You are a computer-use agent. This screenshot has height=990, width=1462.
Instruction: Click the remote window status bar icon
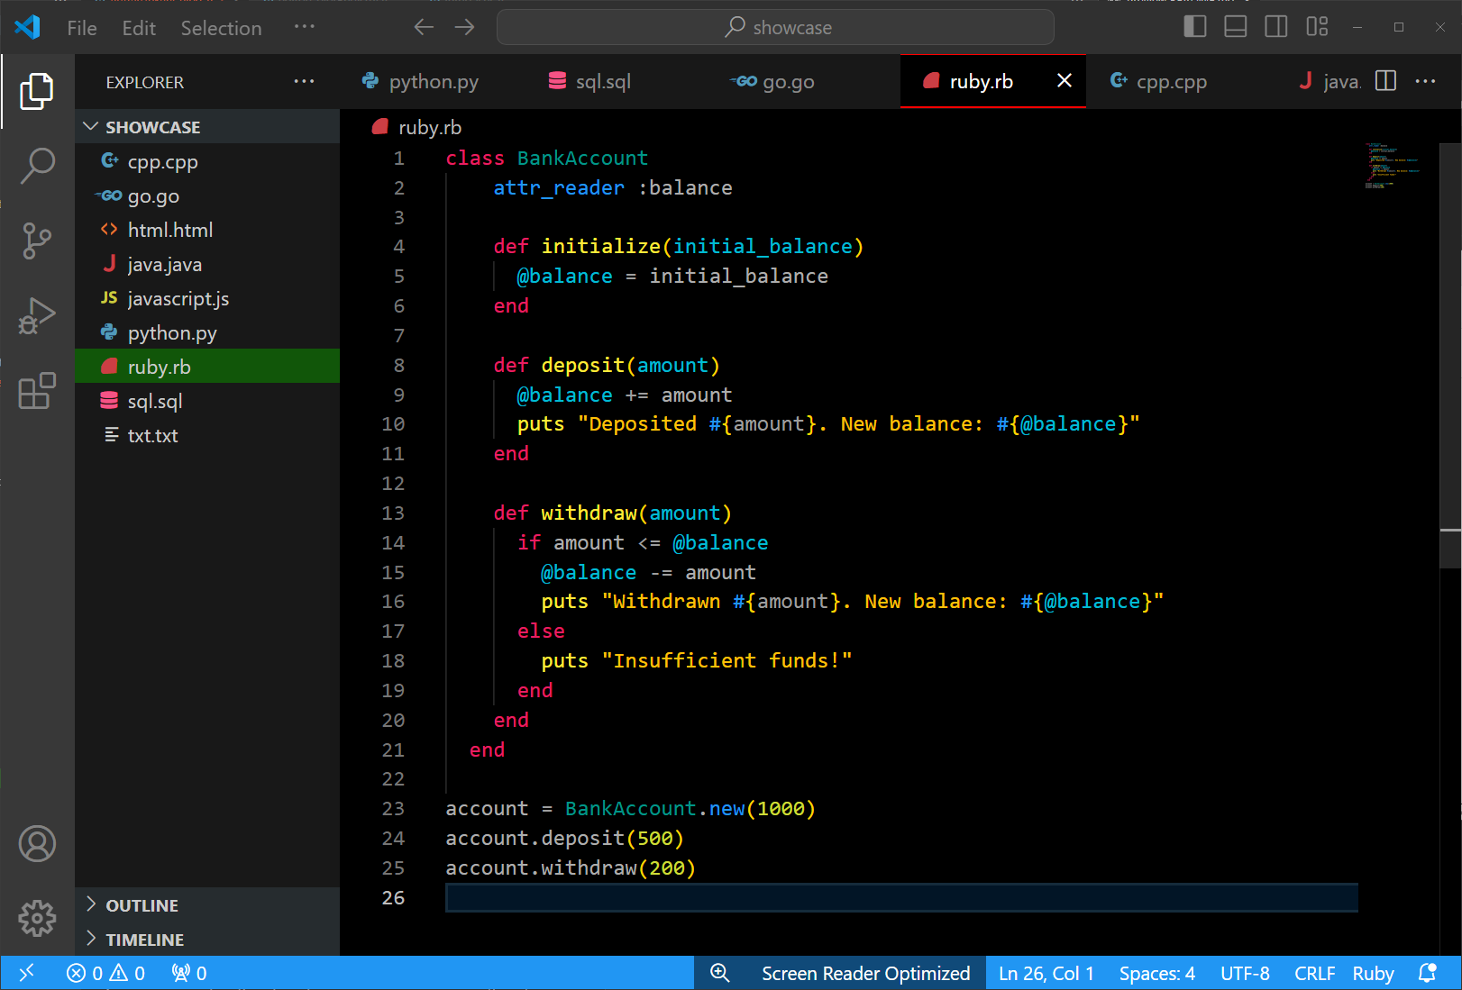26,973
